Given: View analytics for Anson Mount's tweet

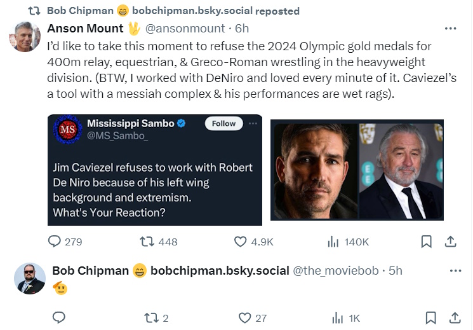Looking at the screenshot, I should click(333, 242).
